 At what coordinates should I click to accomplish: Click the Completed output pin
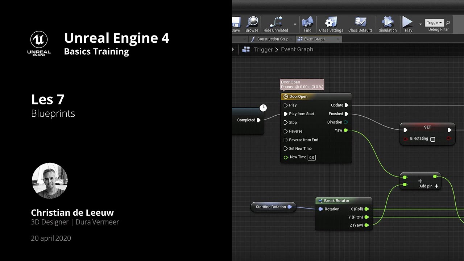tap(258, 120)
